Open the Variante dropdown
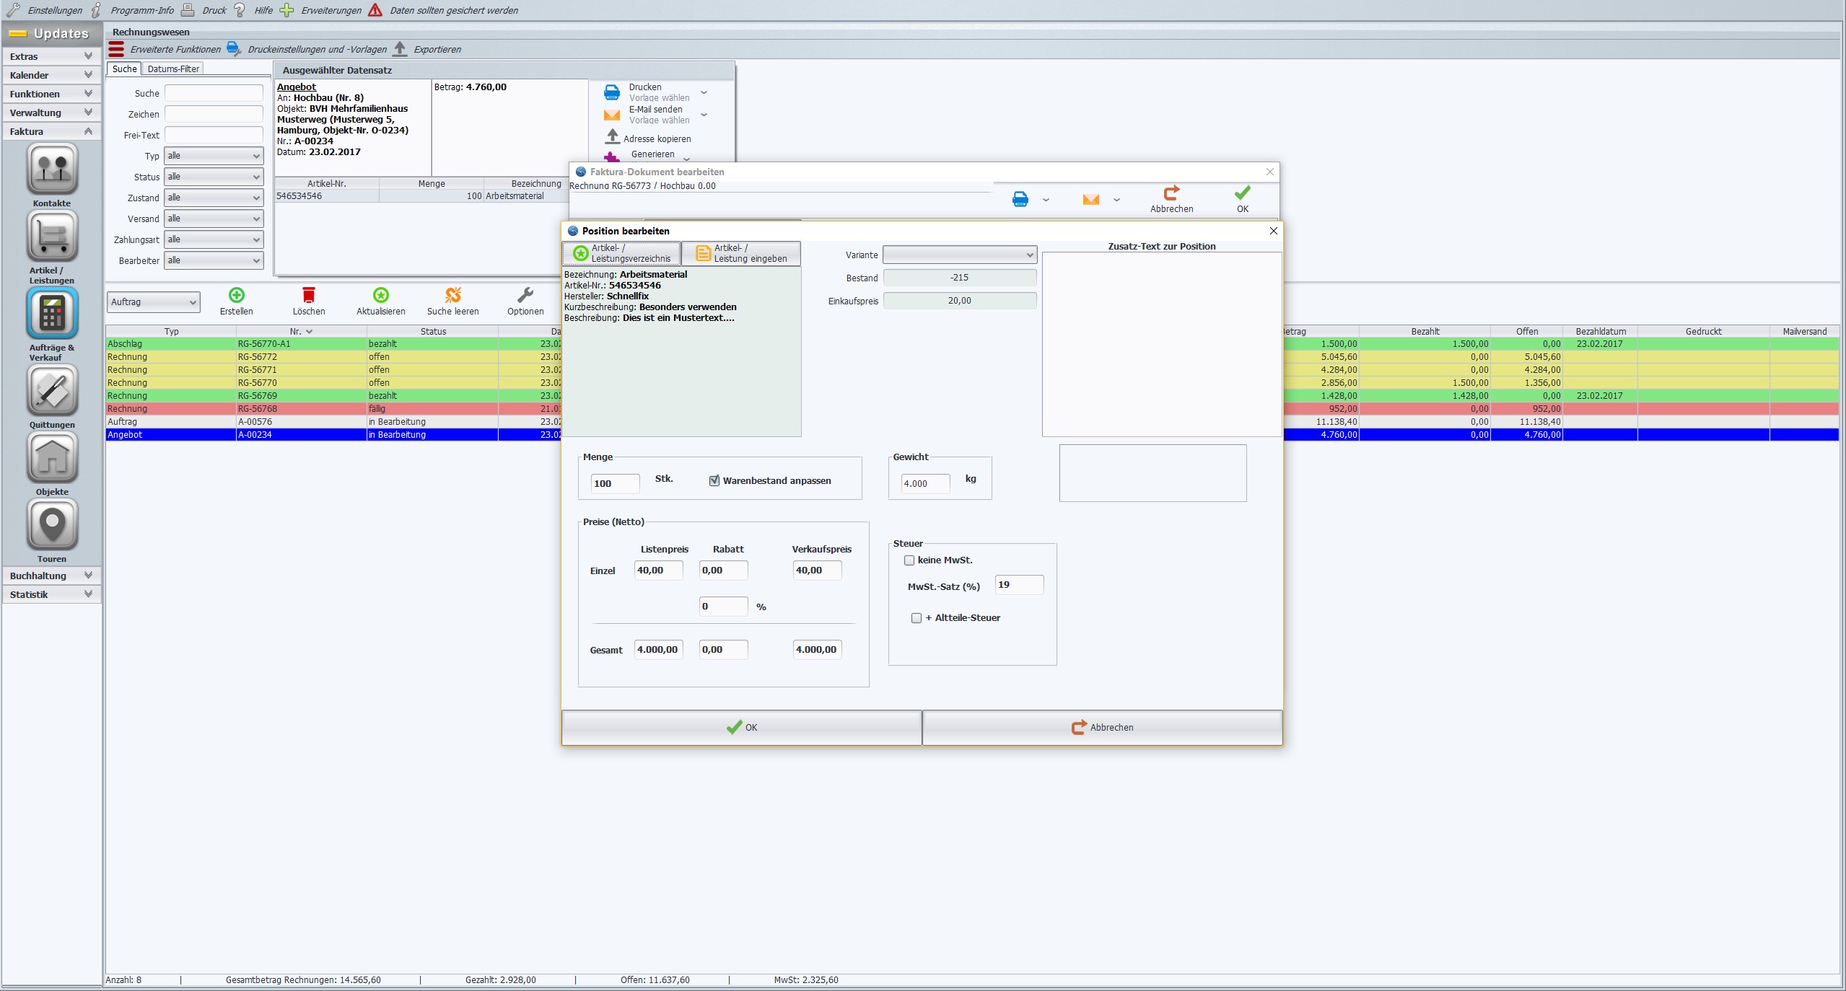 pyautogui.click(x=959, y=255)
